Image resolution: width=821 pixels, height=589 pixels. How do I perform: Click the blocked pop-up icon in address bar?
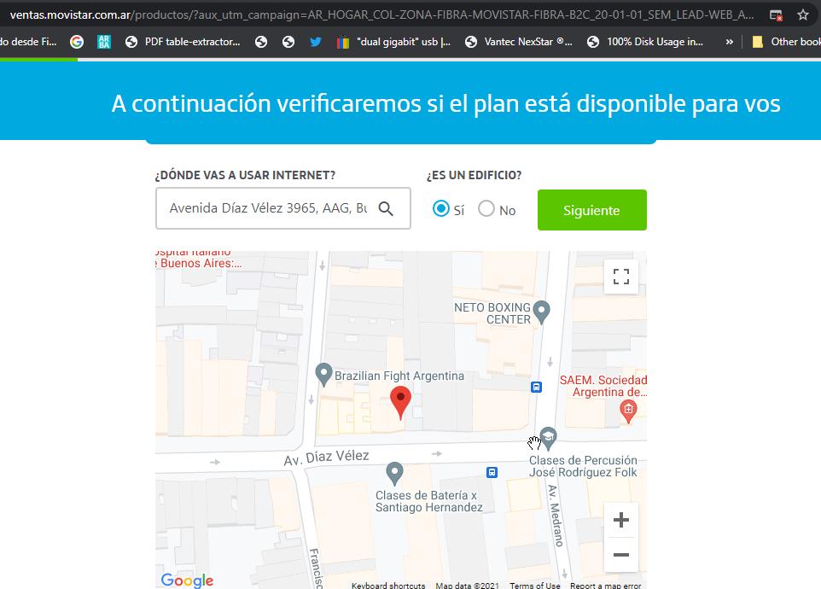(776, 15)
